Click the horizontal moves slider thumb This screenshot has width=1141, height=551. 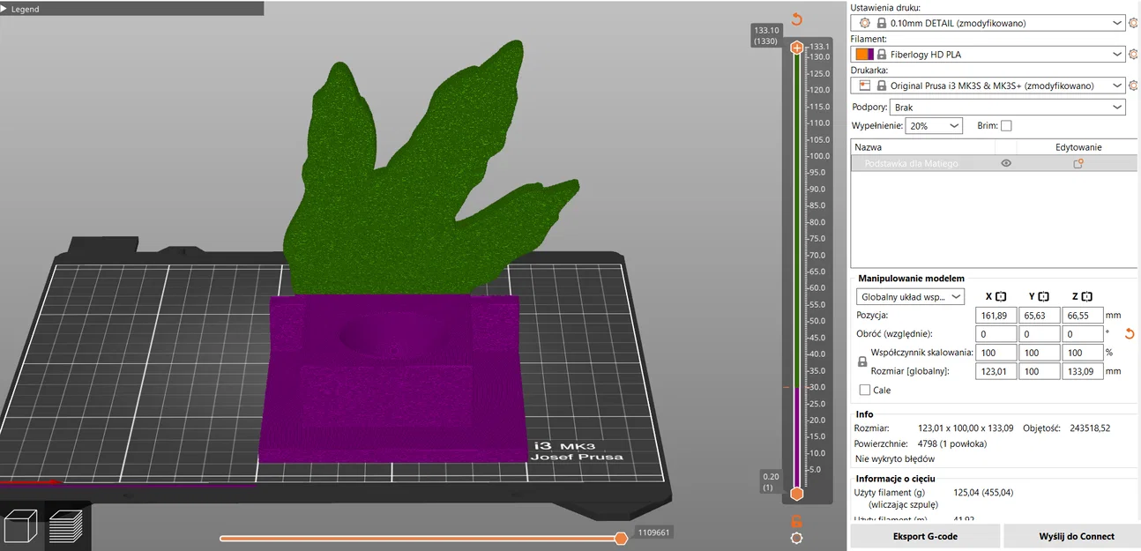[621, 538]
